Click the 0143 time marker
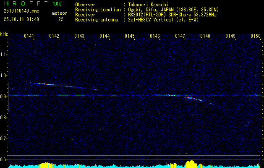Image resolution: width=264 pixels, height=168 pixels. coord(79,36)
